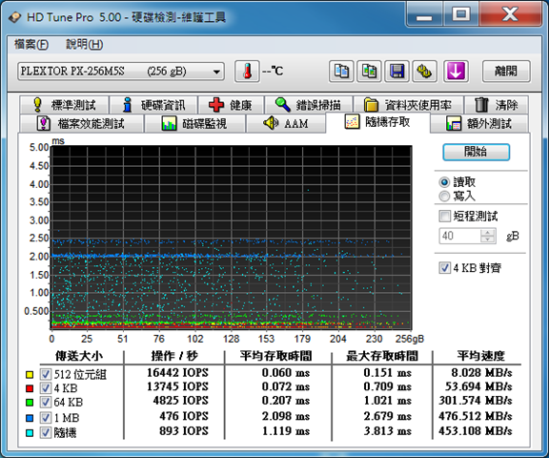Click the purple download arrow icon
Viewport: 549px width, 458px height.
[x=456, y=72]
